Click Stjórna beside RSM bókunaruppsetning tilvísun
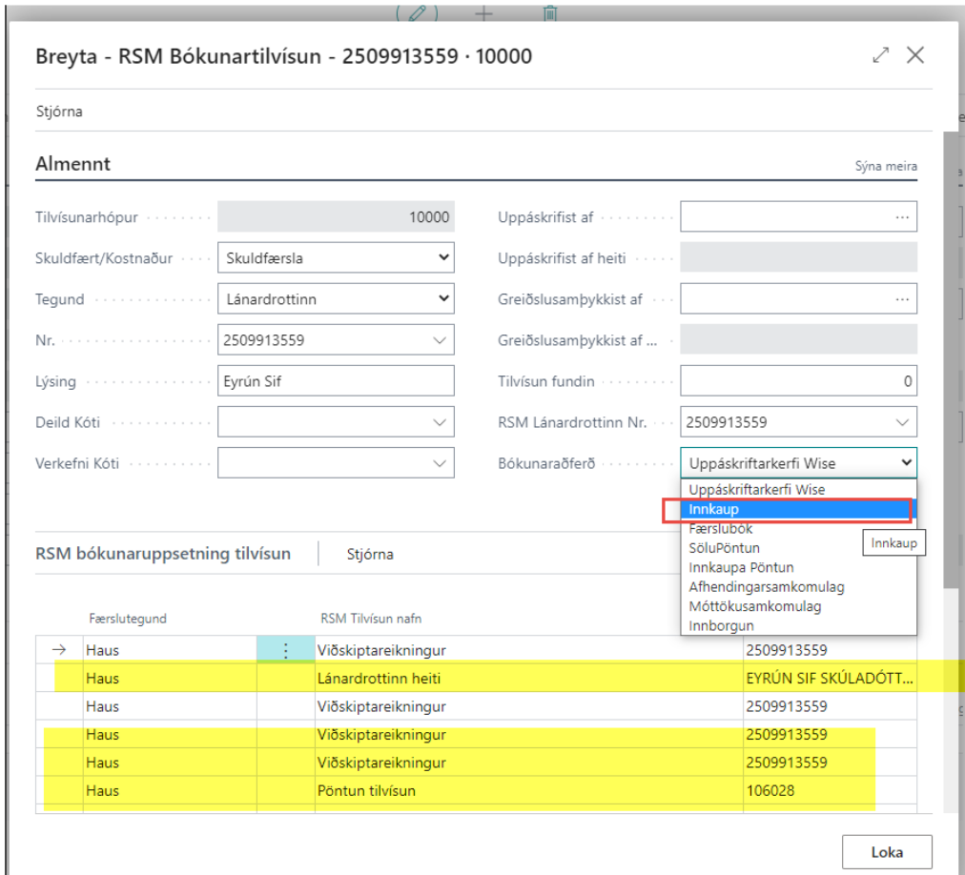The width and height of the screenshot is (965, 875). click(x=370, y=554)
